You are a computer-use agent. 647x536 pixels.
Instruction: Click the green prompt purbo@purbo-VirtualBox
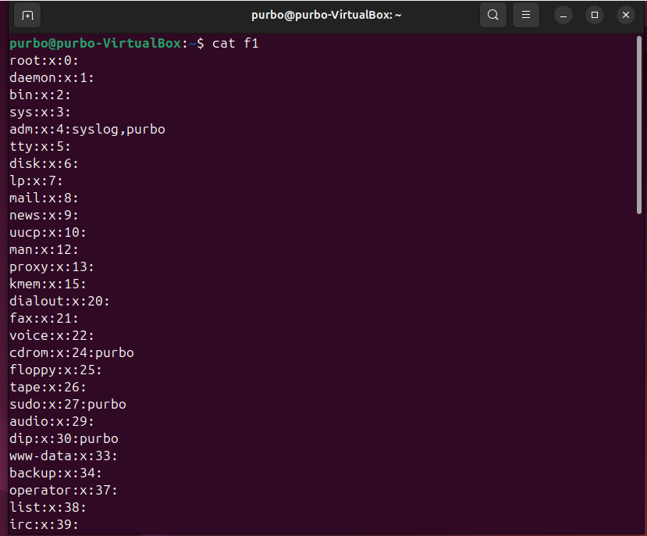tap(95, 43)
